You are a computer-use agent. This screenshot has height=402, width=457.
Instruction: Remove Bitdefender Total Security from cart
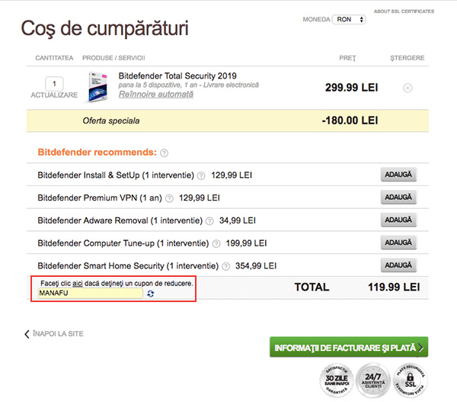[x=407, y=88]
